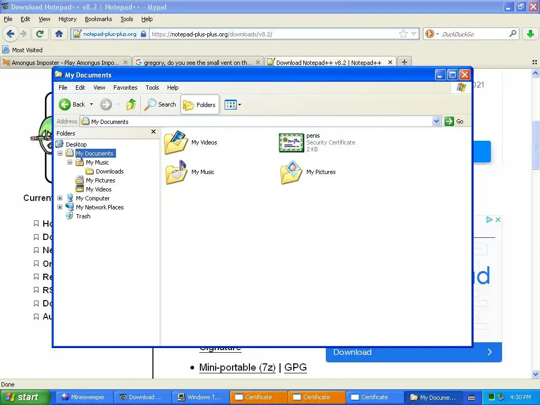Click the blue Download ad button
Screen dimensions: 540x405
point(413,352)
